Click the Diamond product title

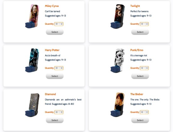[x=50, y=94]
